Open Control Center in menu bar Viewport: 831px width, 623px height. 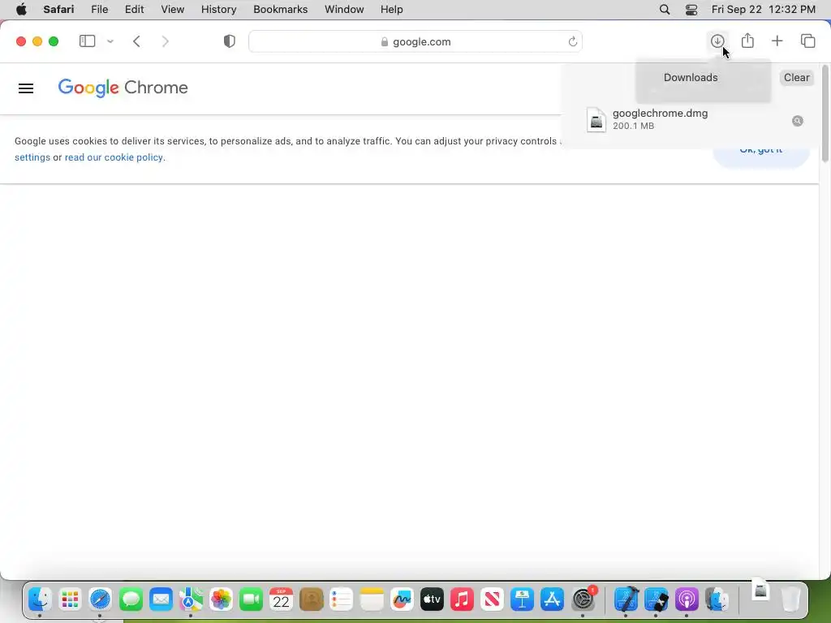[691, 10]
